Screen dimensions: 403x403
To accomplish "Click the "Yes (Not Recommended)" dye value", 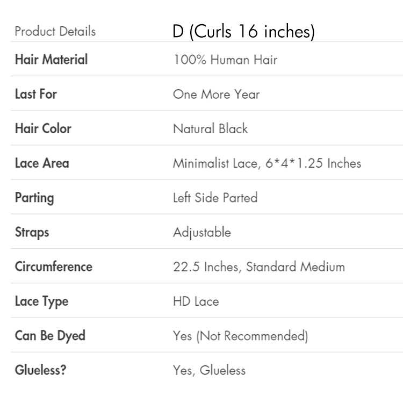I will 240,336.
